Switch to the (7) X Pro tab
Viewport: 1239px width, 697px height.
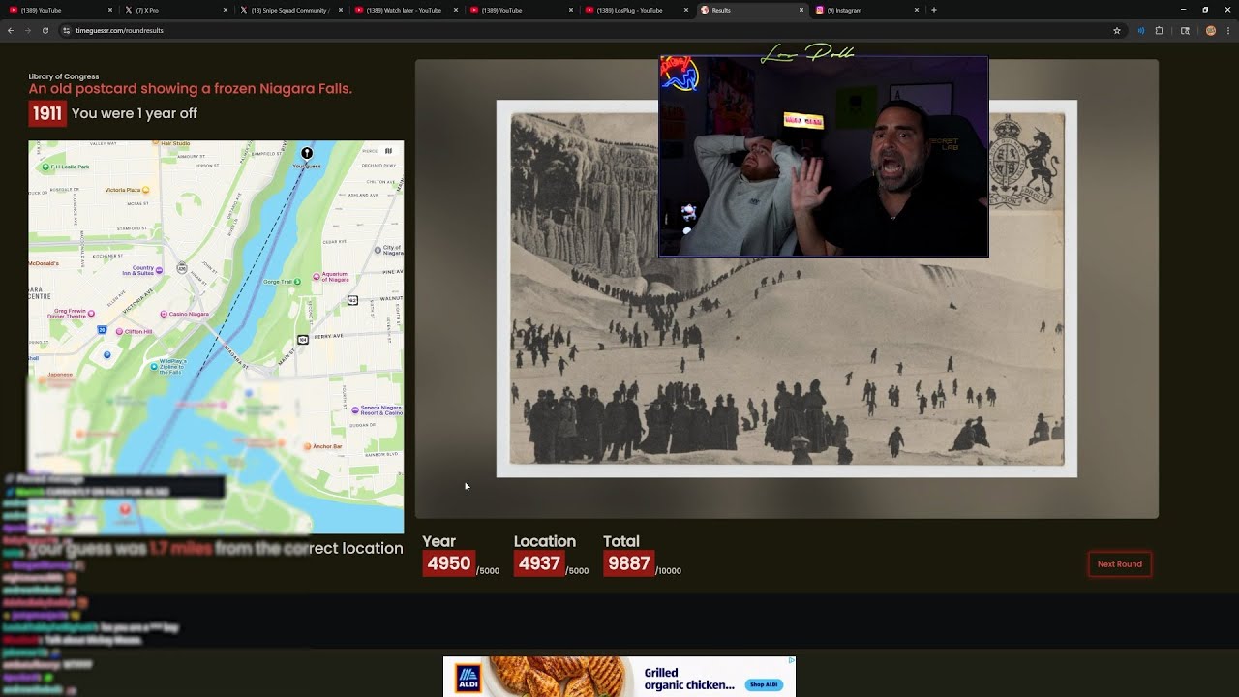tap(175, 10)
